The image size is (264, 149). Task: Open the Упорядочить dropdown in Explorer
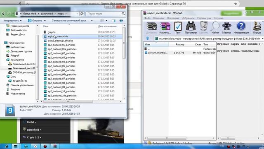12,21
